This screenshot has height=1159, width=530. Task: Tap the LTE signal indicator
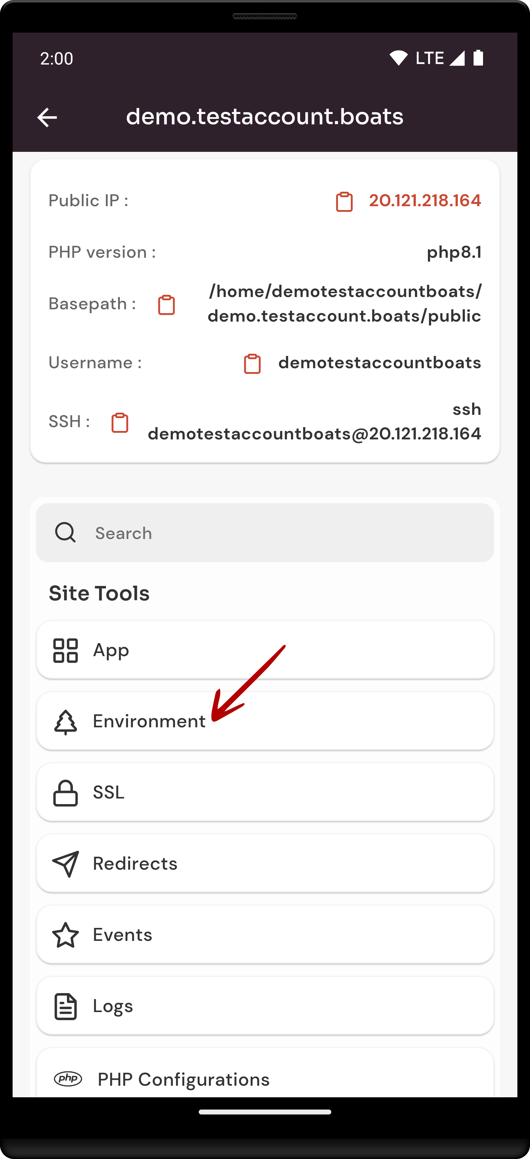pyautogui.click(x=440, y=58)
